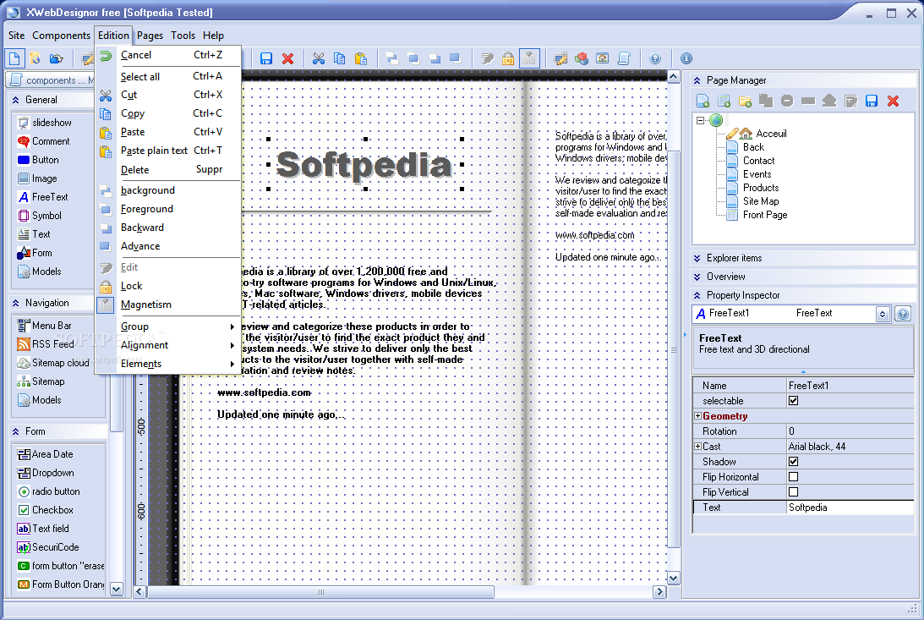Expand the Geometry property group
924x620 pixels.
click(697, 416)
